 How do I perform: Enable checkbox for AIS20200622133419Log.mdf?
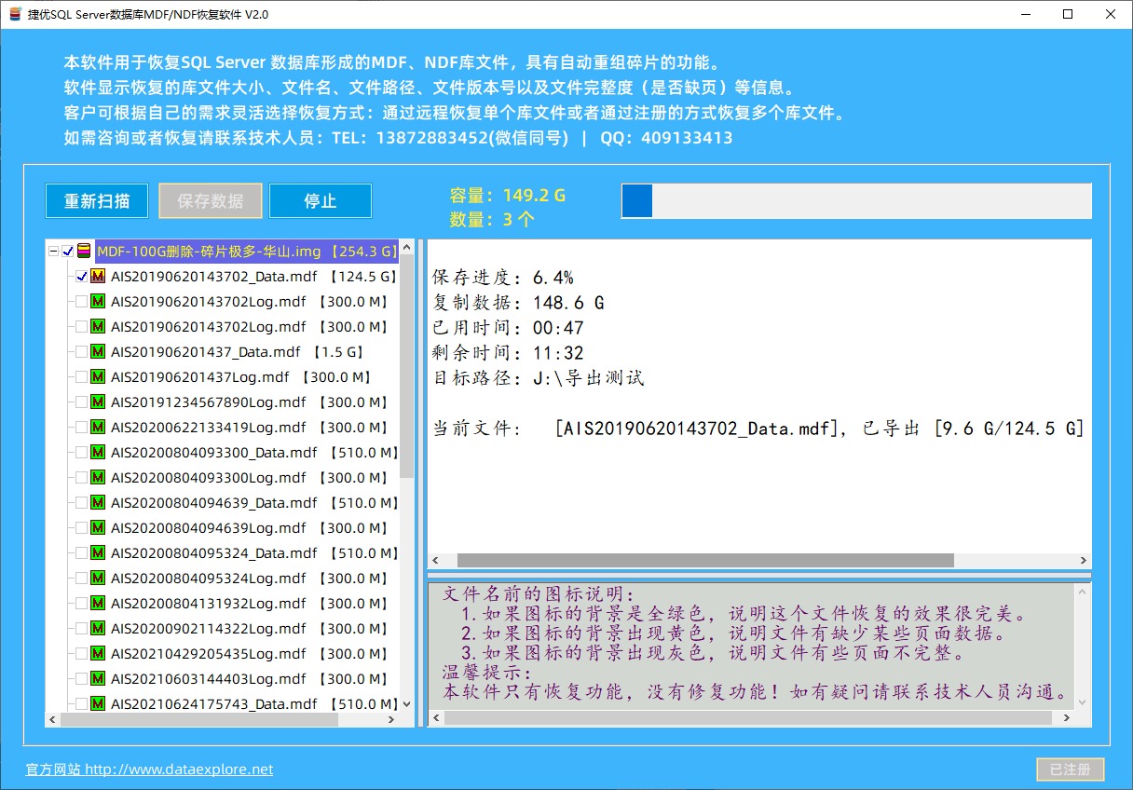[x=81, y=428]
